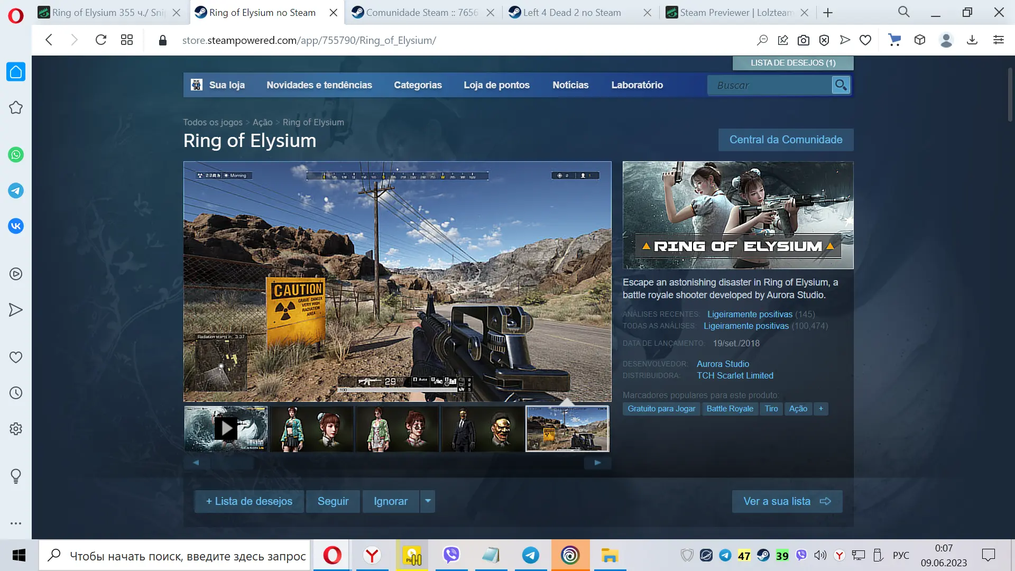Click Central da Comunidade button

(x=786, y=140)
